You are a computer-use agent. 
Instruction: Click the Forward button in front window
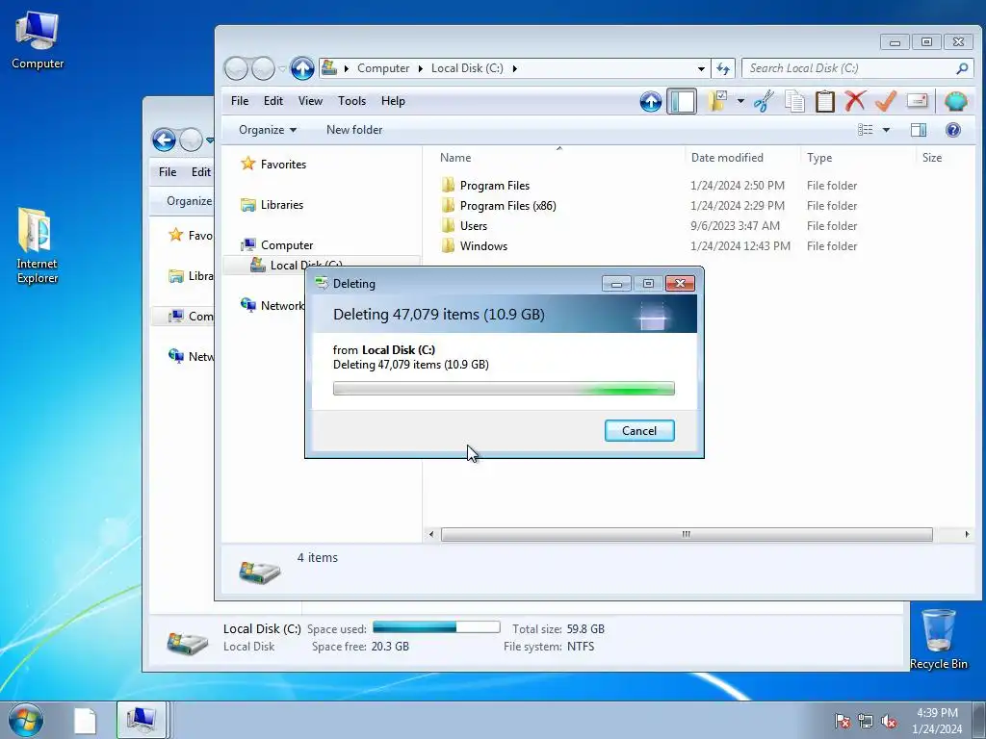[x=263, y=68]
